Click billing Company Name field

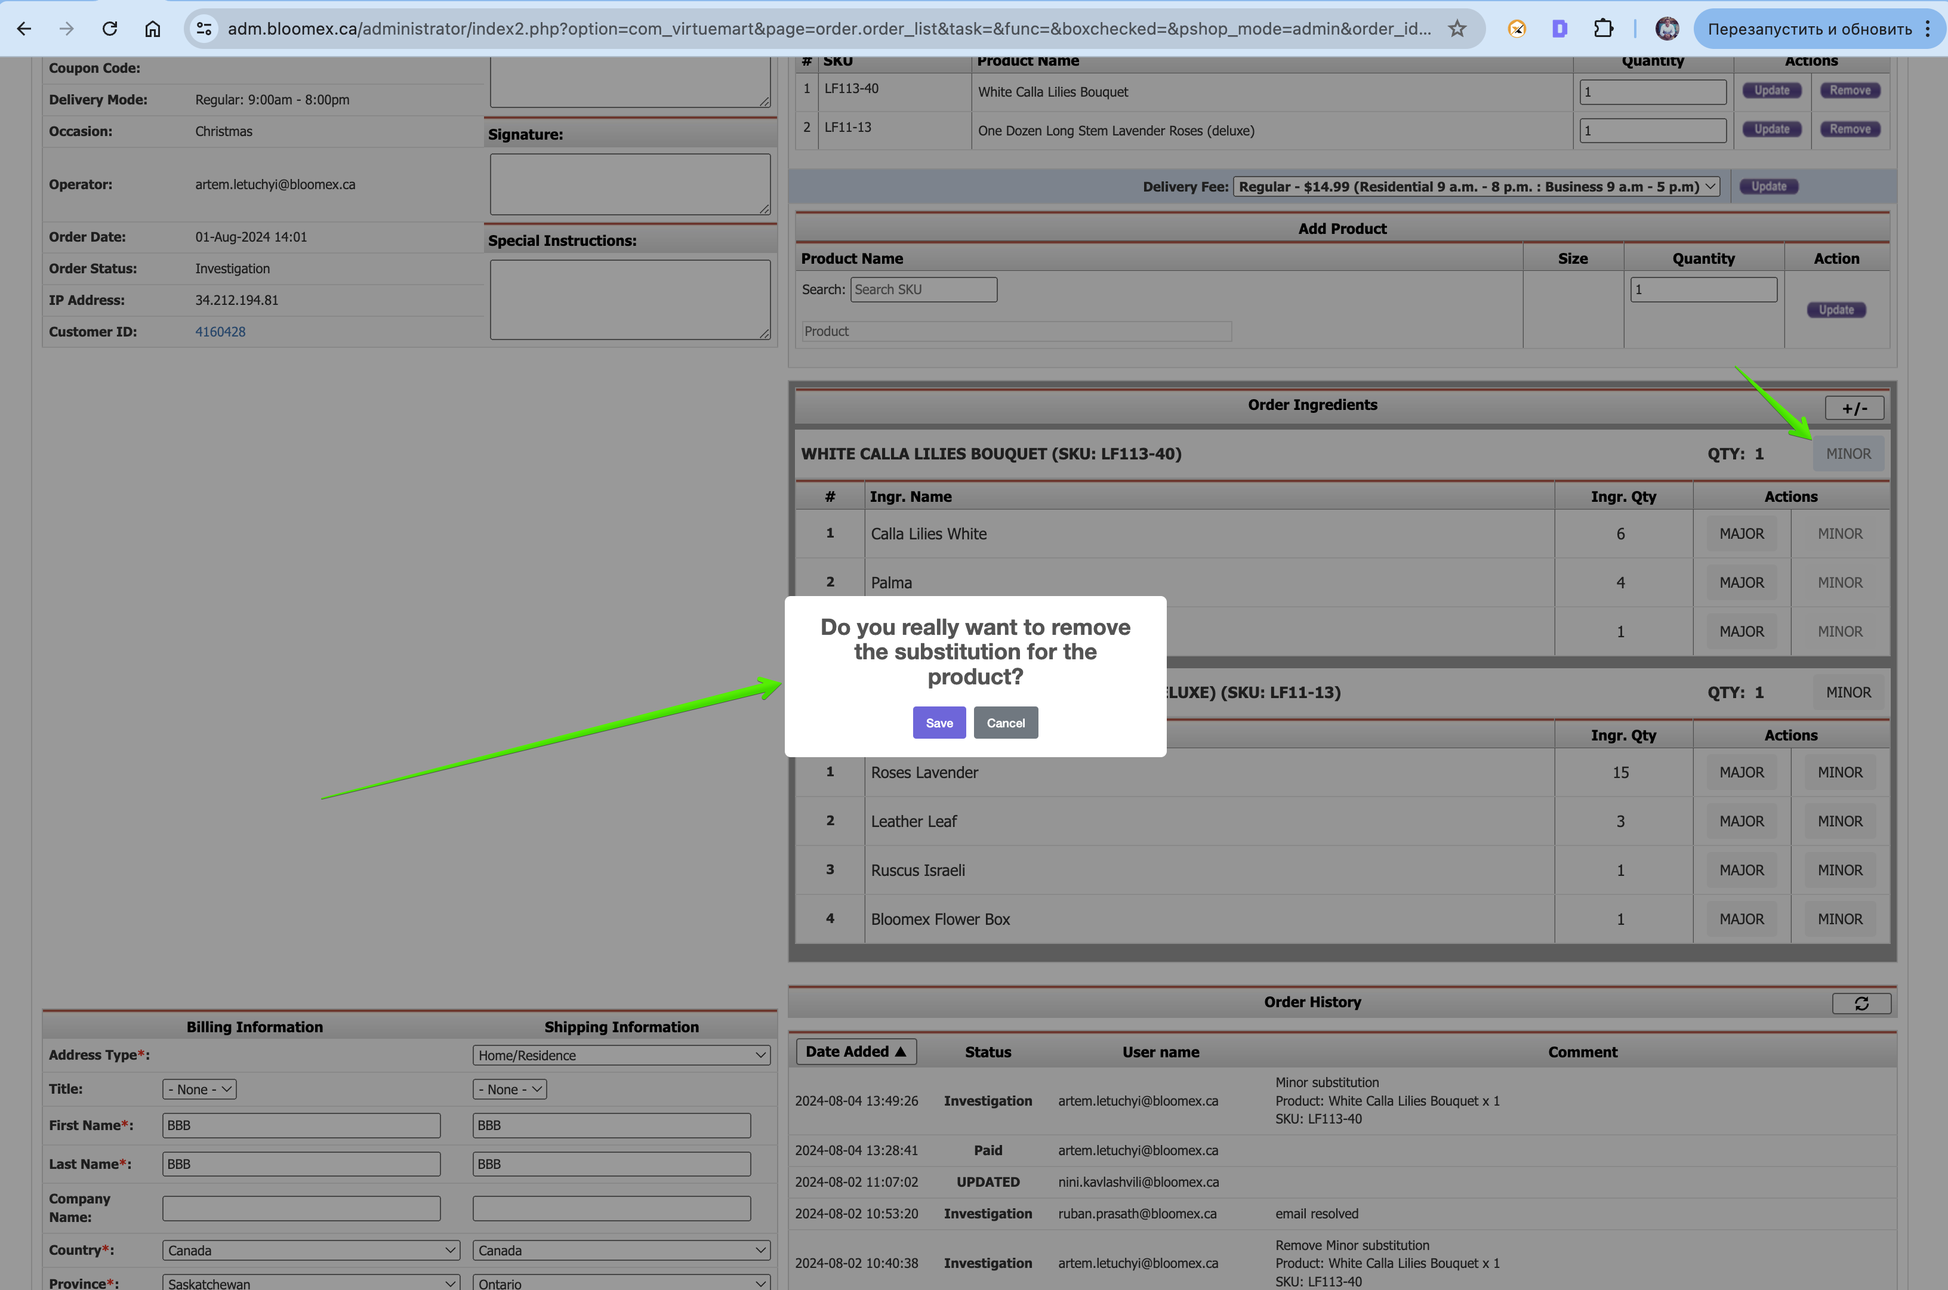[x=301, y=1208]
